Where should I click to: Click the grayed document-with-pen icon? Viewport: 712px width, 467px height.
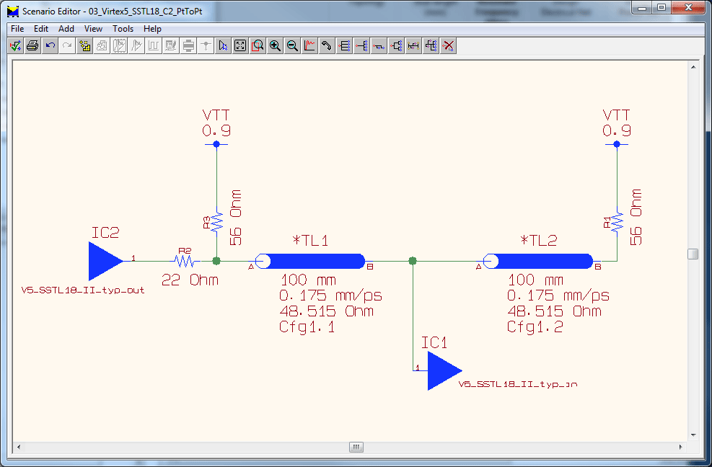pos(171,46)
